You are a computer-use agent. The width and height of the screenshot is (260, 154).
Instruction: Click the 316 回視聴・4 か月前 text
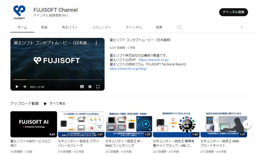click(x=71, y=152)
